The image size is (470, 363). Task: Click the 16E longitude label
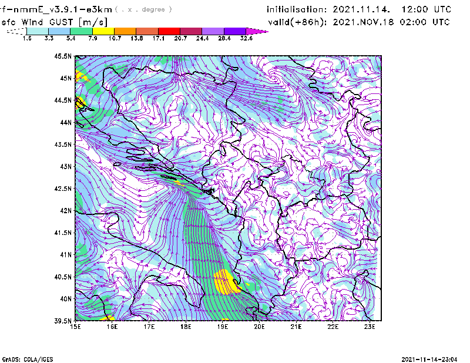[112, 327]
